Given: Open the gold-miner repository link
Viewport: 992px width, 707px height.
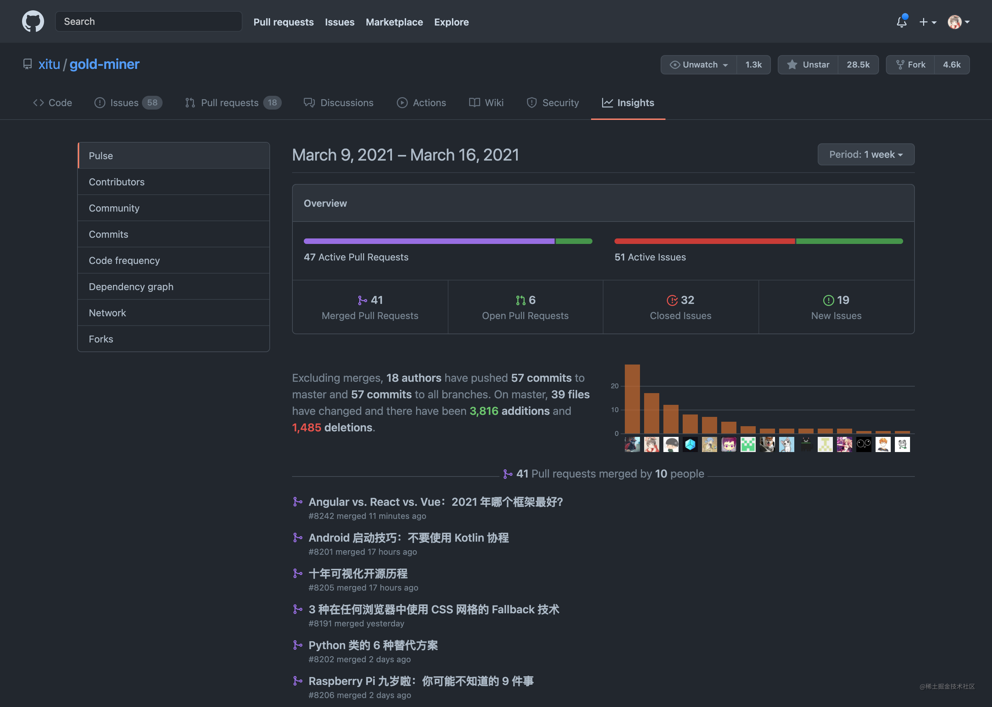Looking at the screenshot, I should coord(104,64).
